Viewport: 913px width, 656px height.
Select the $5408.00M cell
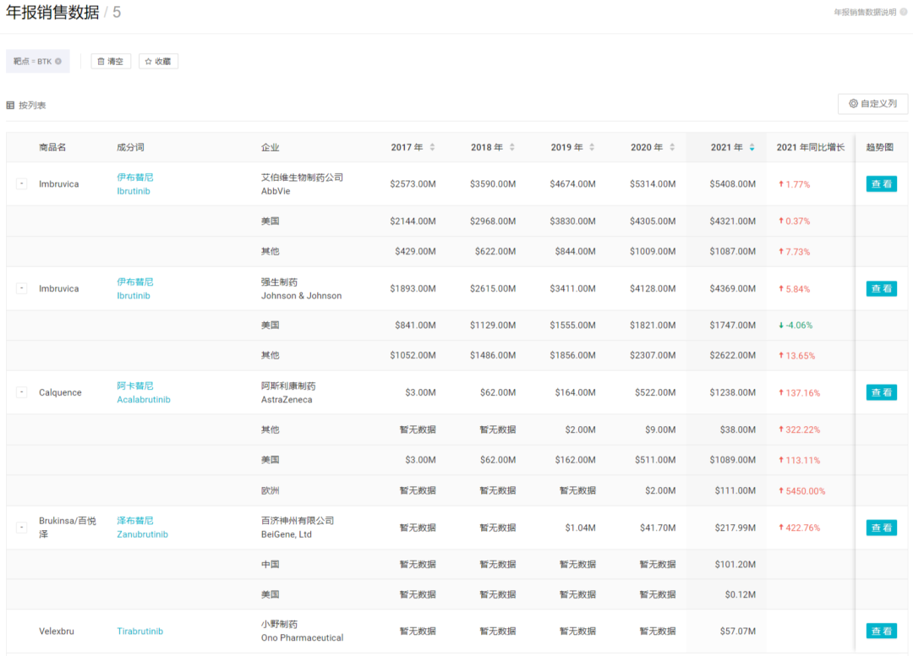pos(732,184)
